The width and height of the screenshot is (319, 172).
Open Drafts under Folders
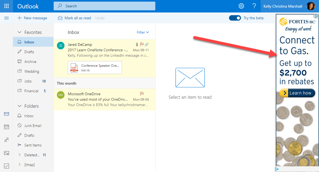tap(33, 135)
